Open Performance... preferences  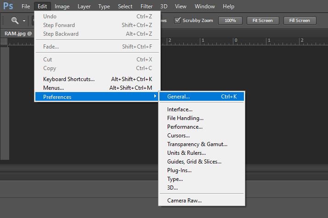tap(202, 127)
